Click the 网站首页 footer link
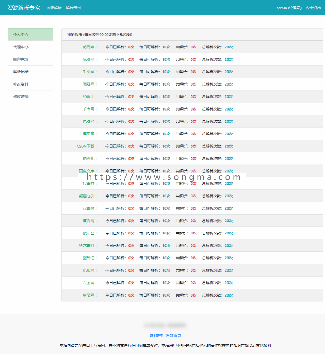Viewport: 325px width, 354px height. [173, 336]
